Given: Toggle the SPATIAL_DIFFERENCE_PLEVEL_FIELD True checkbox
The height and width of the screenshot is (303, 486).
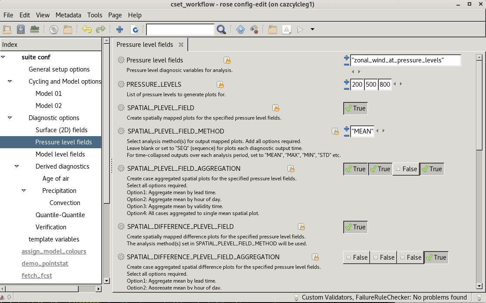Looking at the screenshot, I should (356, 227).
